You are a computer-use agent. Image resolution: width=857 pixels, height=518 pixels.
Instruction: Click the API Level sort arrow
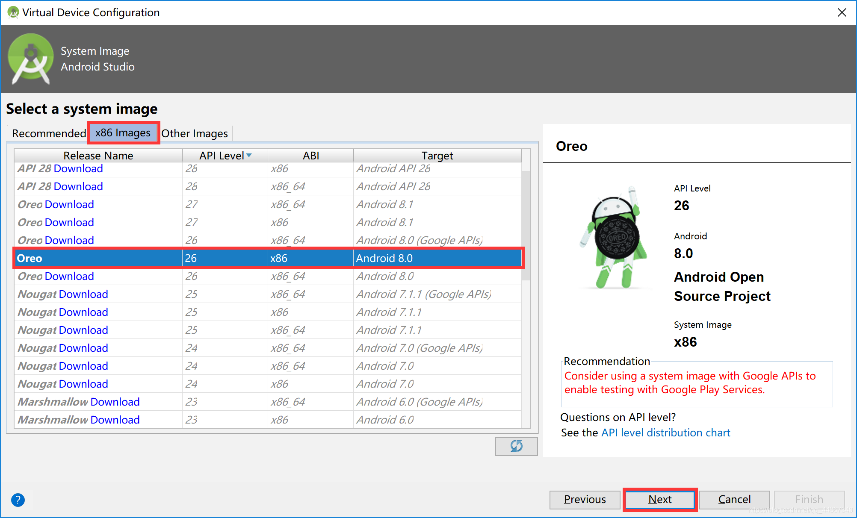(x=249, y=156)
